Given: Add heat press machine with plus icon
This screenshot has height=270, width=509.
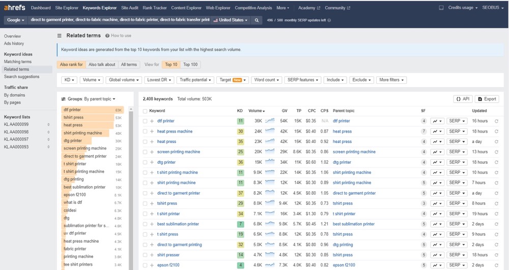Looking at the screenshot, I should pos(152,131).
